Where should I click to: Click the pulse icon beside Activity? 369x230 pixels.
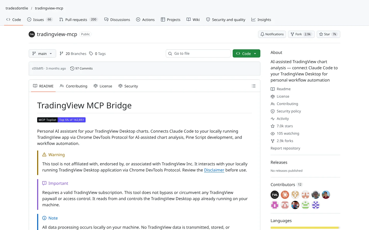point(273,119)
